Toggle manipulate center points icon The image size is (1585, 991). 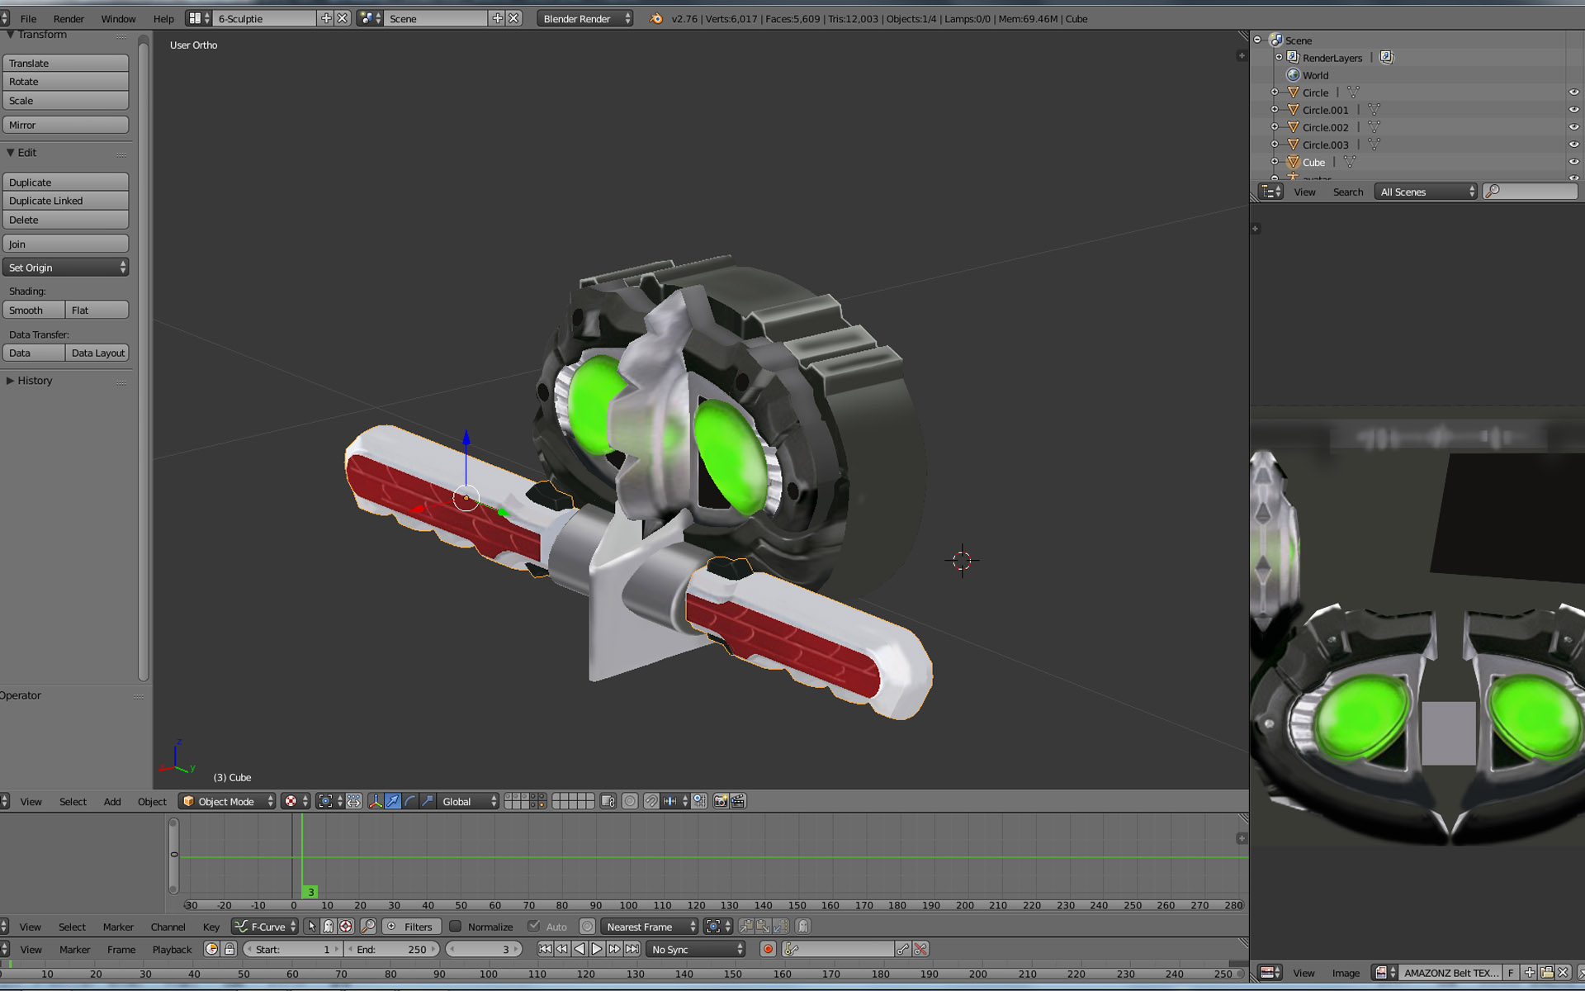pyautogui.click(x=354, y=801)
